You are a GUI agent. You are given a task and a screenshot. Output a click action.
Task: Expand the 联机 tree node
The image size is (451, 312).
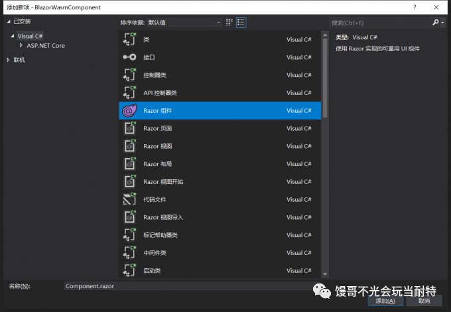[x=9, y=60]
